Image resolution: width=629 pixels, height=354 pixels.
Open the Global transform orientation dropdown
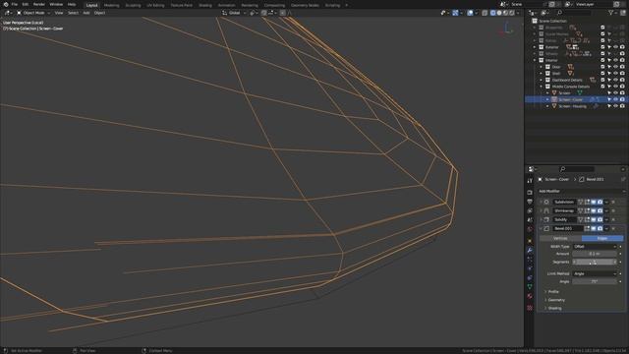coord(234,13)
